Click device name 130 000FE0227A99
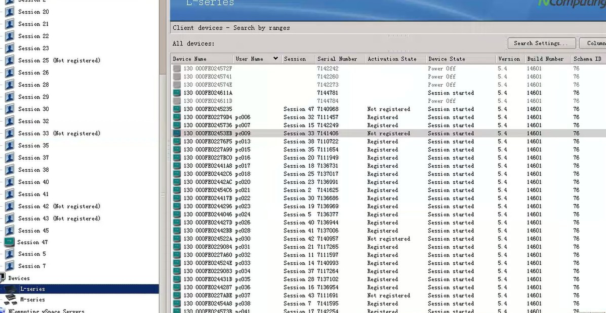Viewport: 606px width, 313px height. (x=208, y=149)
